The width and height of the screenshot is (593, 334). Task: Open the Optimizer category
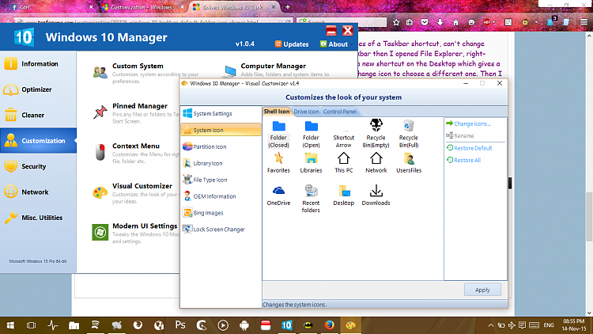tap(37, 89)
